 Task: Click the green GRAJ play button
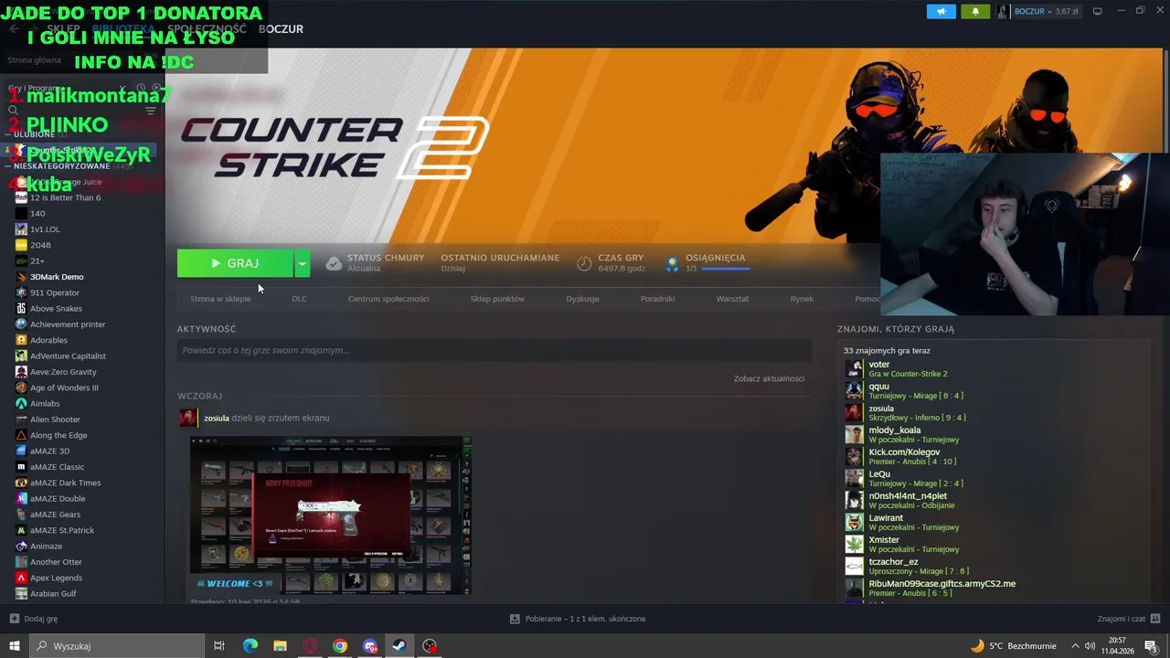click(235, 263)
